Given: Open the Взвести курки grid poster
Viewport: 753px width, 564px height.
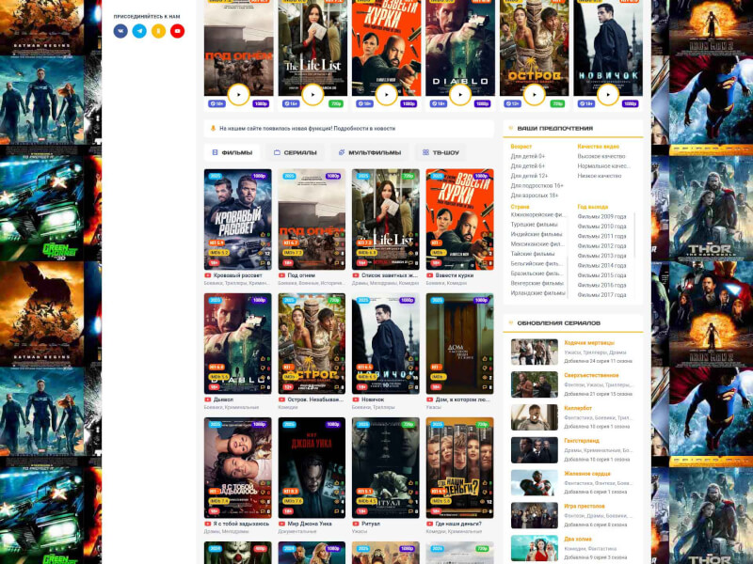Looking at the screenshot, I should [459, 219].
